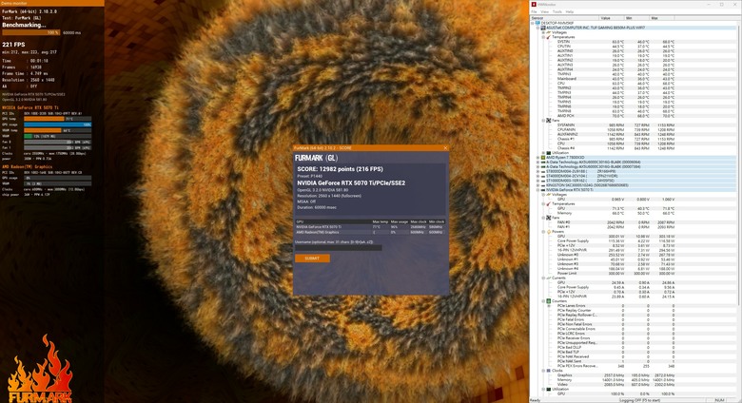Image resolution: width=742 pixels, height=403 pixels.
Task: Click the NVIDIA GeForce RTX 5070 Ti row in score table
Action: pos(370,227)
